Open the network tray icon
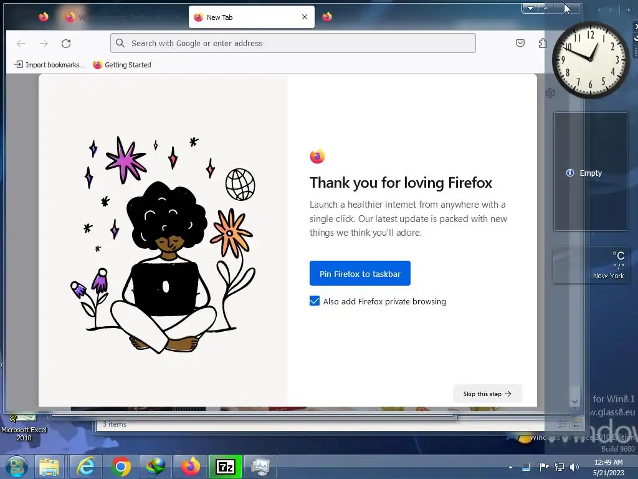Viewport: 638px width, 479px height. tap(559, 467)
